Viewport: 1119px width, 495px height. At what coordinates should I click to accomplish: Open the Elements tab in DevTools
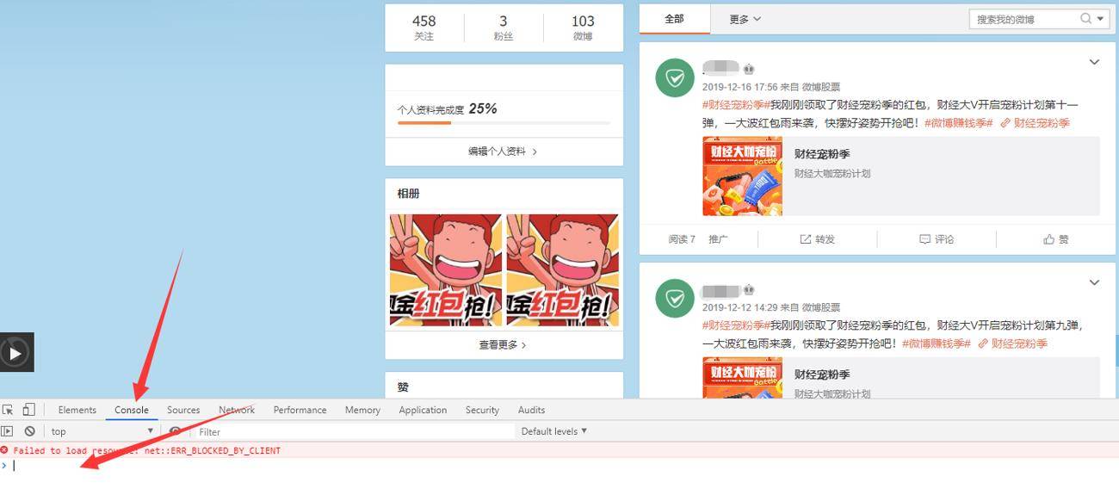tap(77, 410)
